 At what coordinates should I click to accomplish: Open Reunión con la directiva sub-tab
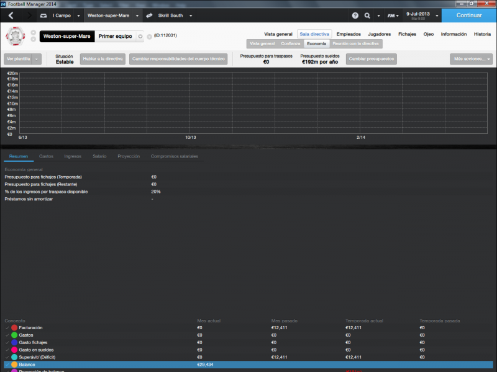point(355,43)
